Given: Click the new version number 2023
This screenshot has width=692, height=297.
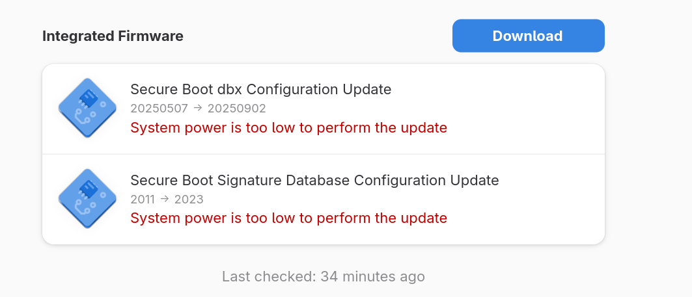Looking at the screenshot, I should pos(189,199).
